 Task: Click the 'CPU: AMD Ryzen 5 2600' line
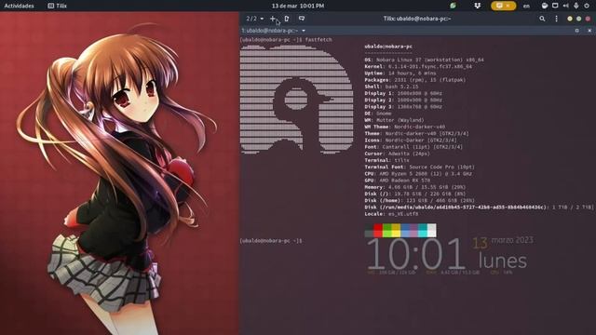(x=418, y=174)
